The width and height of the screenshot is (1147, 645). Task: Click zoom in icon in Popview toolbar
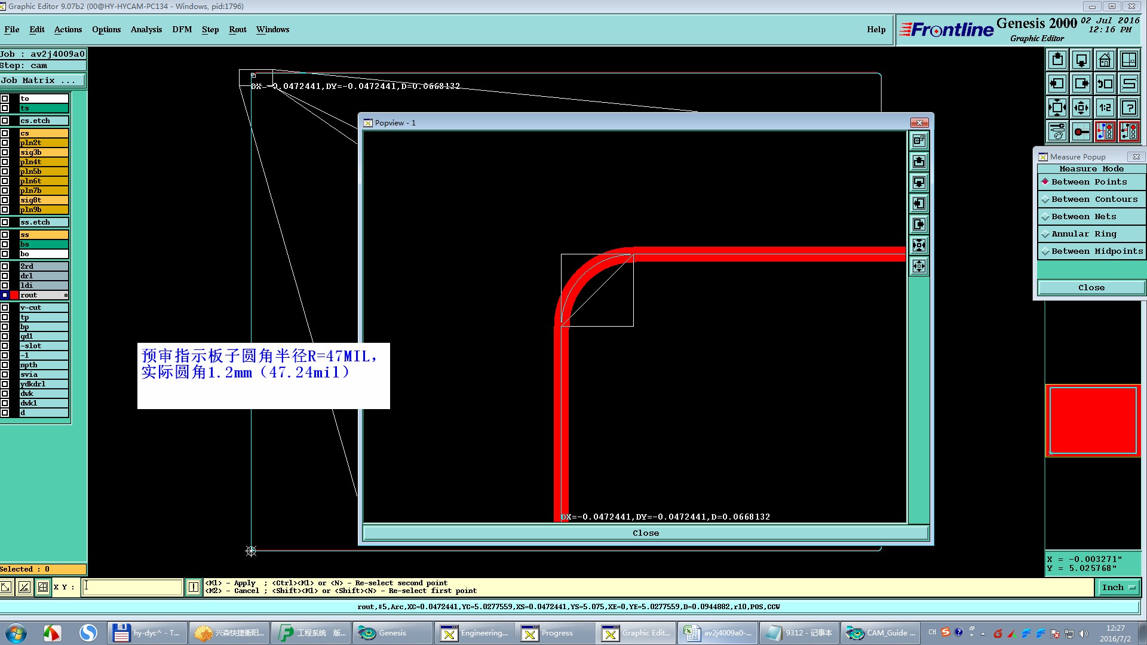coord(919,245)
